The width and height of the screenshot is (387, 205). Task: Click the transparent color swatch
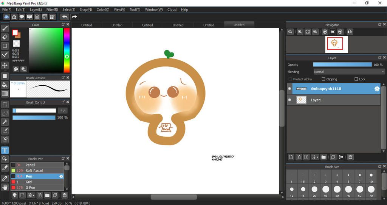click(x=16, y=44)
